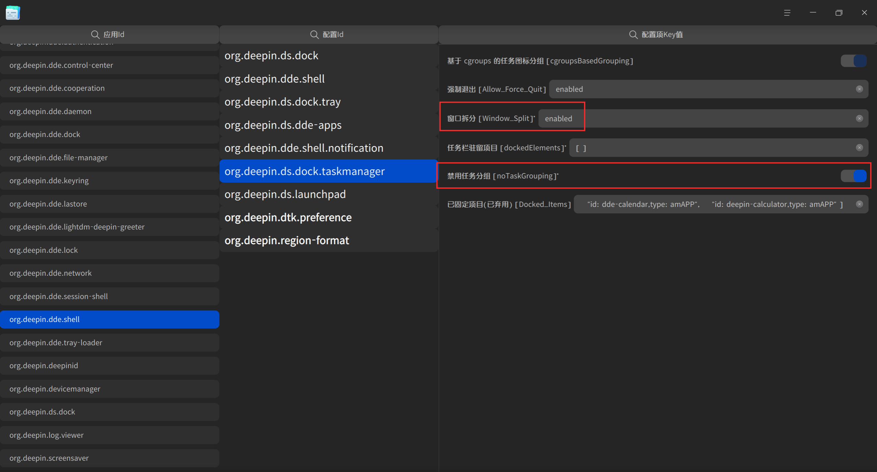Viewport: 877px width, 472px height.
Task: Disable the noTaskGrouping switch
Action: coord(853,176)
